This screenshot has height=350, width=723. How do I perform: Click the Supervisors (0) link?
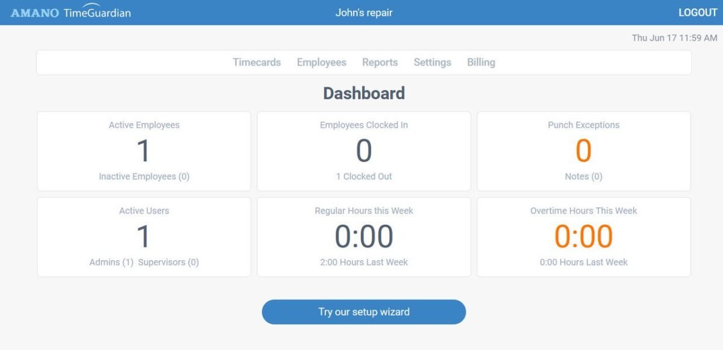168,262
